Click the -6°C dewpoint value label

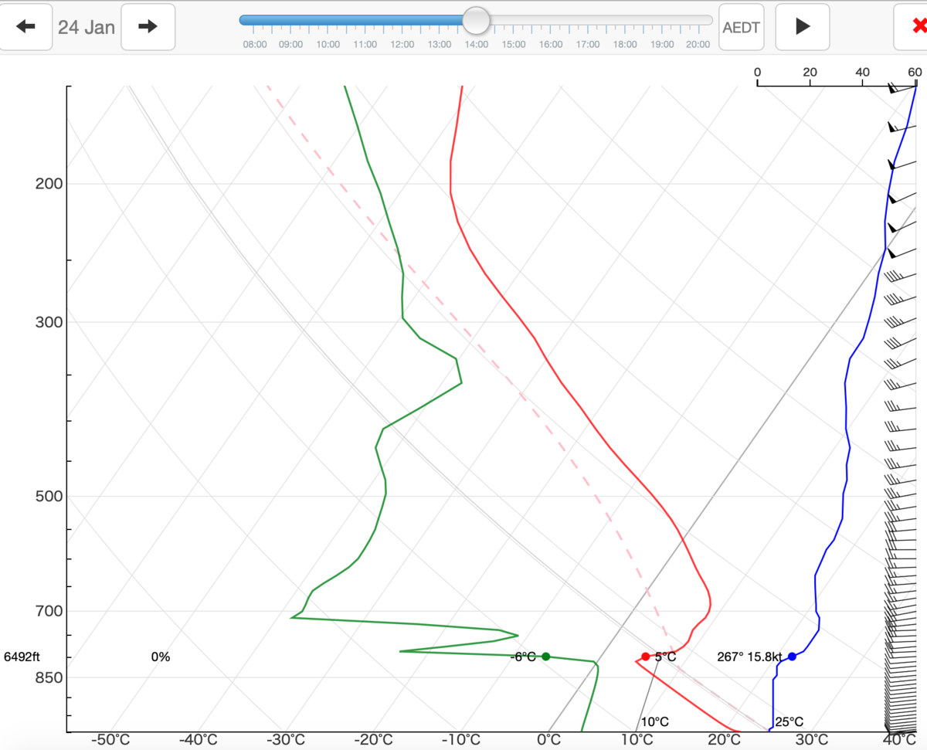[x=523, y=657]
